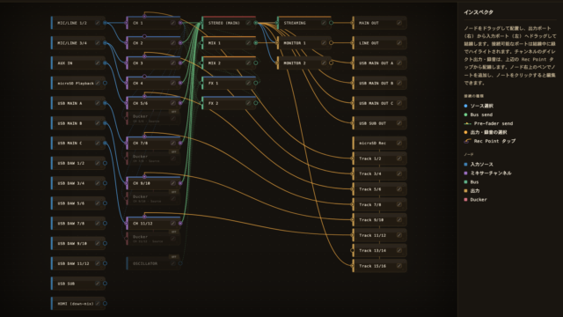Viewport: 563px width, 317px height.
Task: Toggle the OFF badge on CH 9/10 Ducker
Action: click(x=174, y=192)
